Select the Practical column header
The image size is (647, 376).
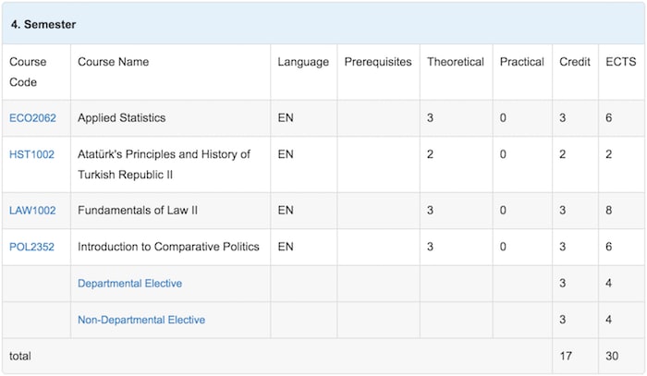521,63
